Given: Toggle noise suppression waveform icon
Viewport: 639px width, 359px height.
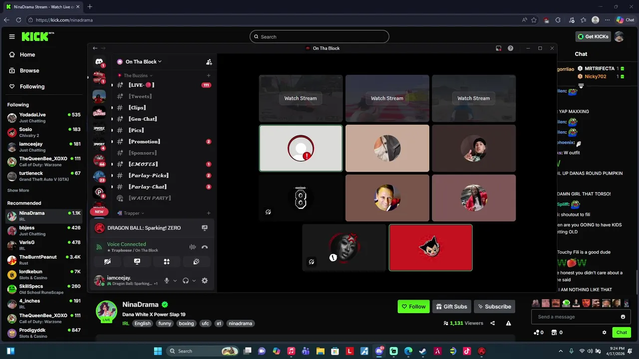Looking at the screenshot, I should pos(193,247).
